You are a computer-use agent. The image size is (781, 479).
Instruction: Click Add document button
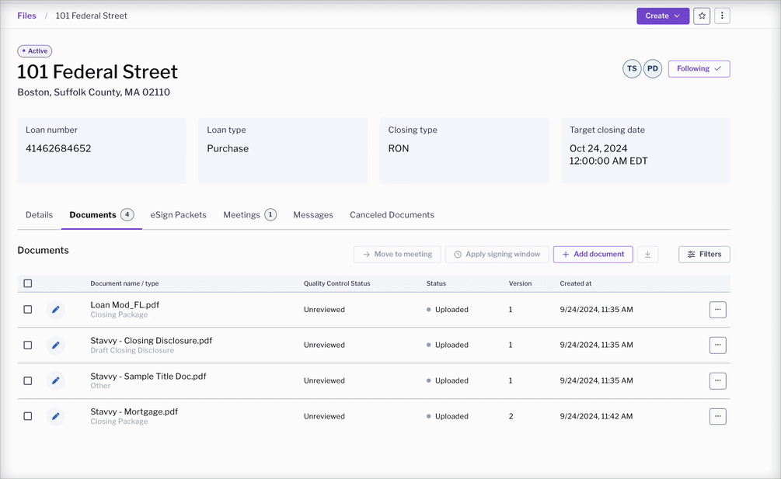[593, 254]
